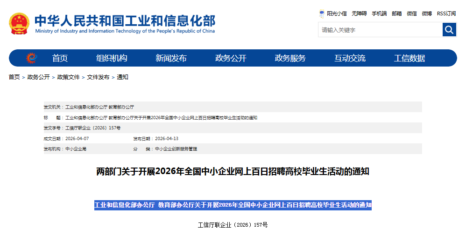Click the 邮箱 link in top bar

(396, 13)
